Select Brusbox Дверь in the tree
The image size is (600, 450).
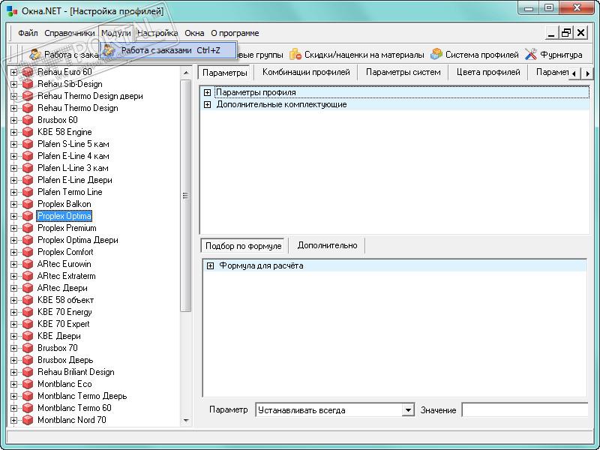click(65, 360)
